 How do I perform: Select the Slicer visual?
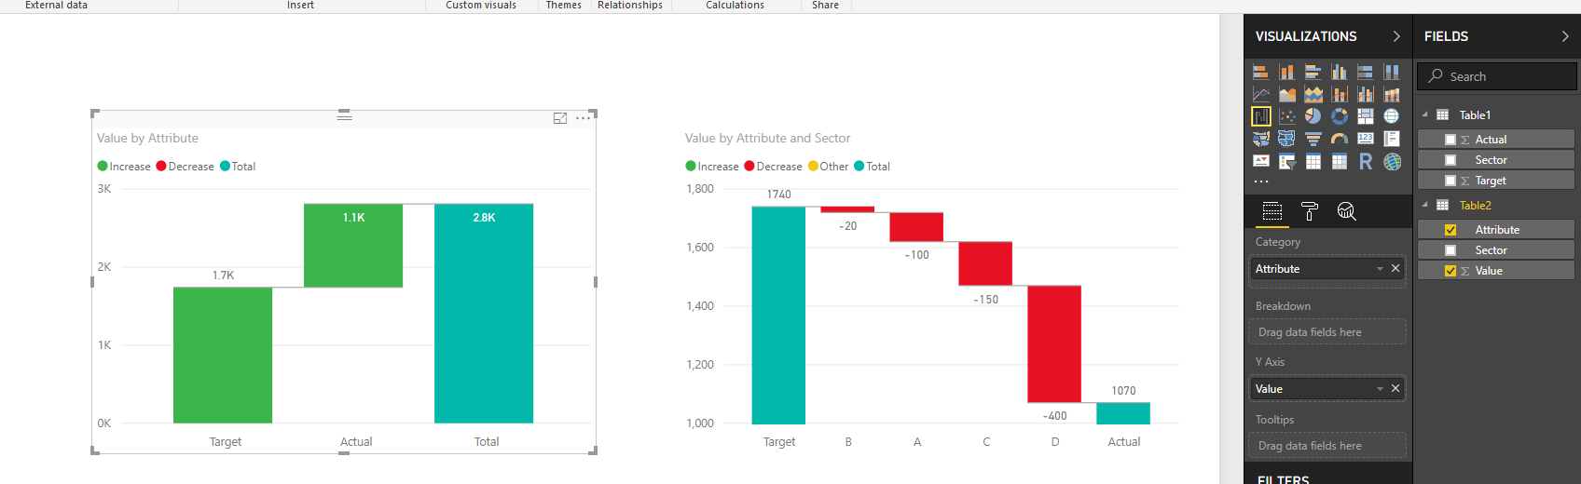(1287, 161)
